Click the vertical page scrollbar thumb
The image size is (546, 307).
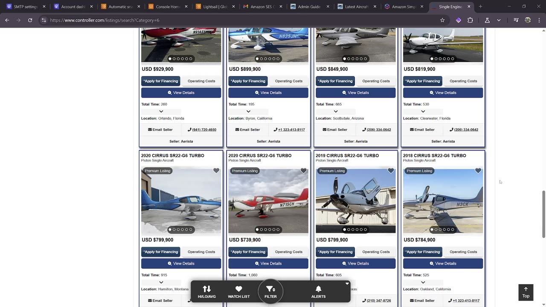click(543, 214)
